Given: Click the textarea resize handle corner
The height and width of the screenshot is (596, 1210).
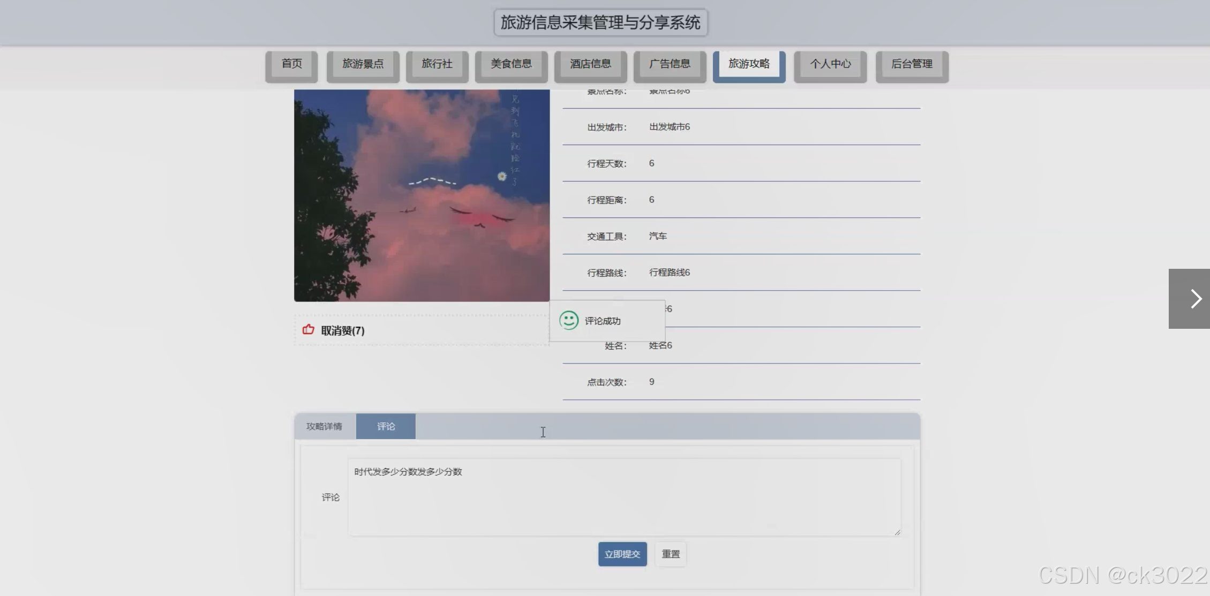Looking at the screenshot, I should pos(897,532).
